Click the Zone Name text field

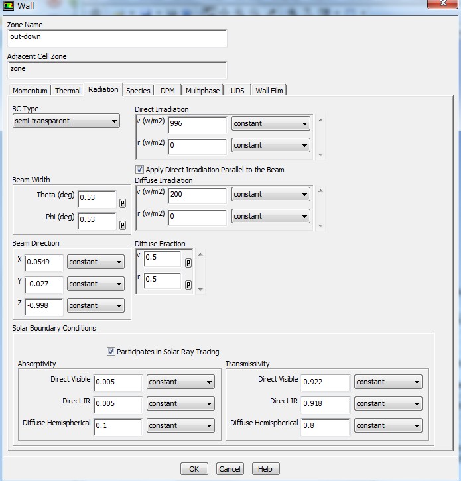117,37
